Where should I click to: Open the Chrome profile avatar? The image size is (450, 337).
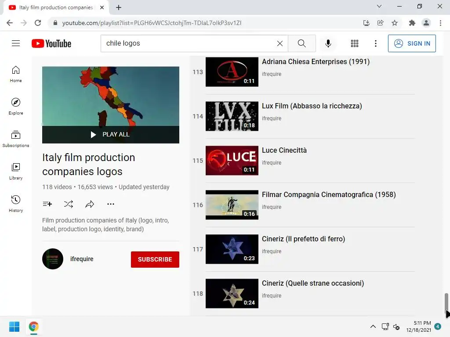click(x=426, y=23)
